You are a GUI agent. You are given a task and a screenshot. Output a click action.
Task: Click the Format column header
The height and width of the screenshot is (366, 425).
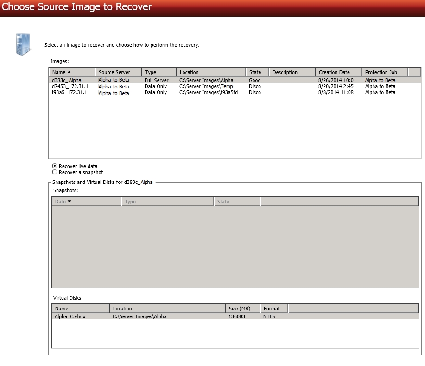point(273,309)
